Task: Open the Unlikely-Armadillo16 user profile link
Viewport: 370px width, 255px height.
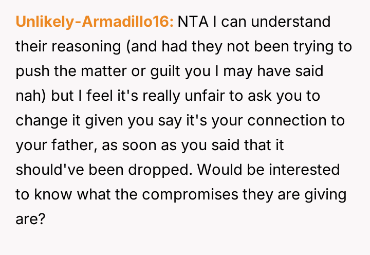Action: (x=95, y=23)
